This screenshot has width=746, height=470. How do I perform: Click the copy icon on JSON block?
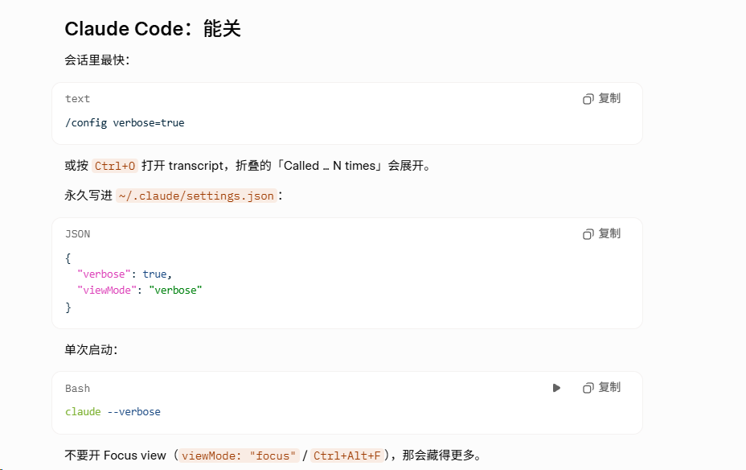click(588, 234)
